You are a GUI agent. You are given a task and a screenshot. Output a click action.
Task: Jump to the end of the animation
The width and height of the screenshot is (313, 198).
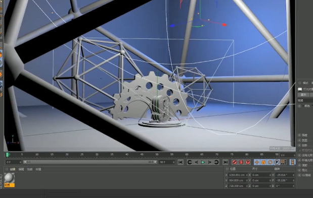(x=226, y=162)
